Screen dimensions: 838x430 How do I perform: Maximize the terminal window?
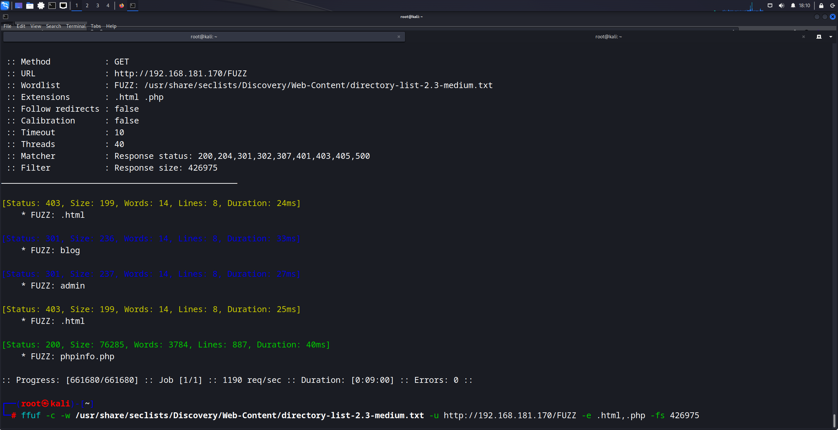point(825,17)
